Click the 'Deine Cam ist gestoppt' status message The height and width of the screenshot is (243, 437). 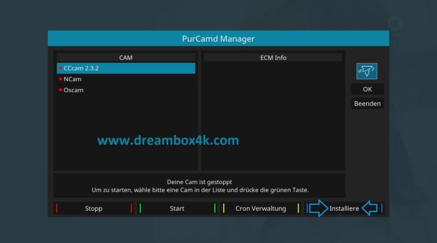click(199, 182)
